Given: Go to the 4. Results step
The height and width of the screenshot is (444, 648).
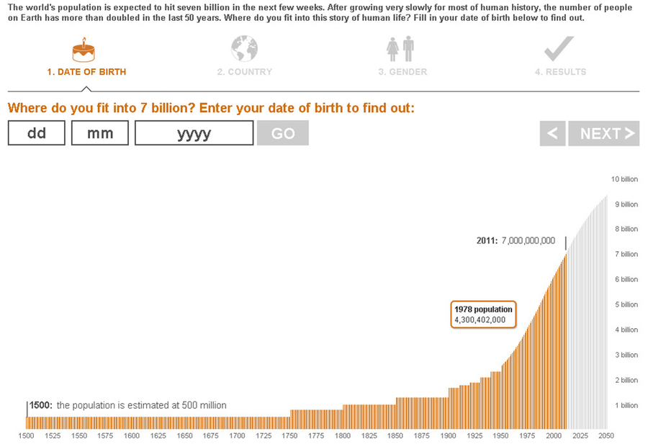Looking at the screenshot, I should pos(560,72).
